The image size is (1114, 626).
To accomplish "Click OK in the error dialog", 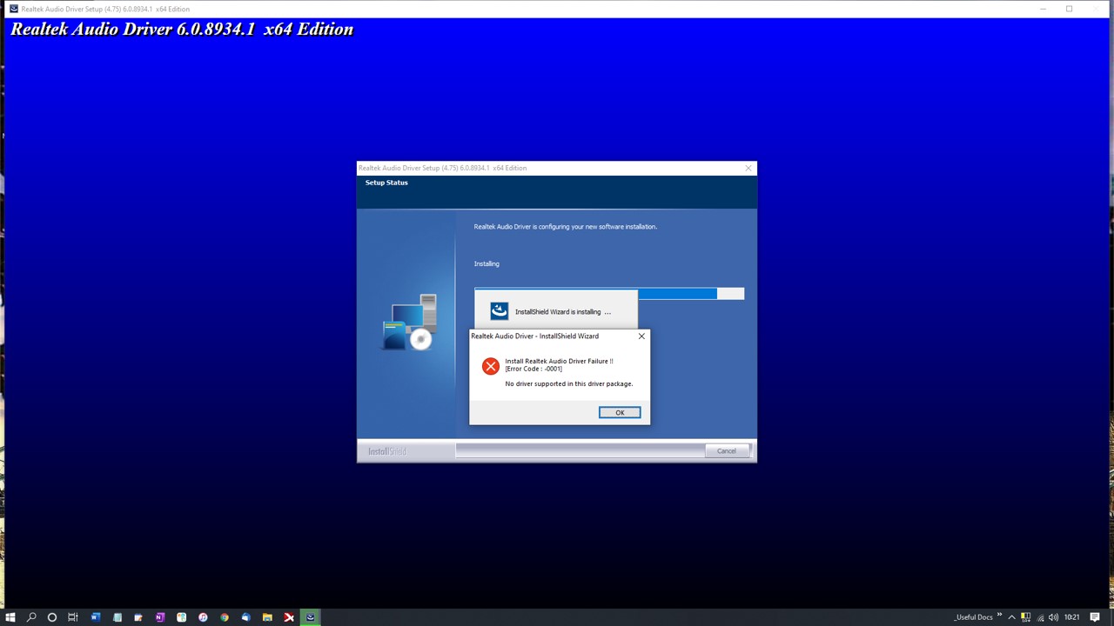I will (x=620, y=412).
